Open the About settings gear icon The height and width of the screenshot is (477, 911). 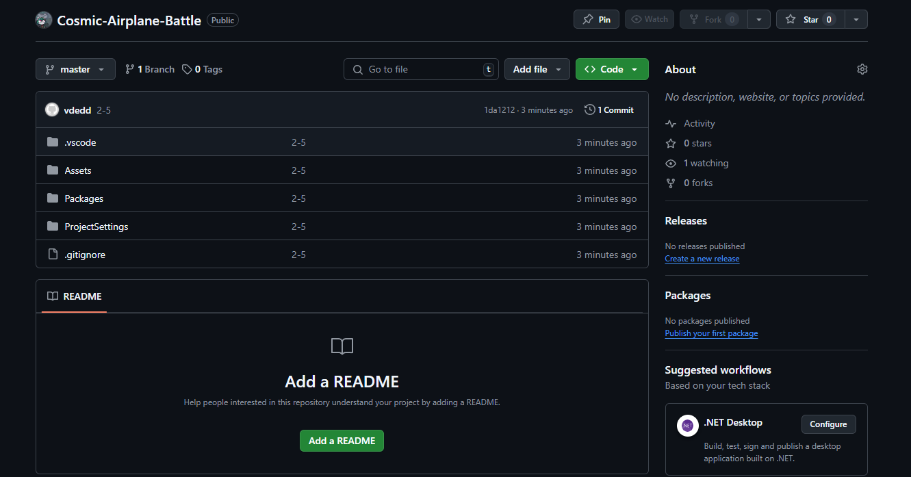point(862,69)
